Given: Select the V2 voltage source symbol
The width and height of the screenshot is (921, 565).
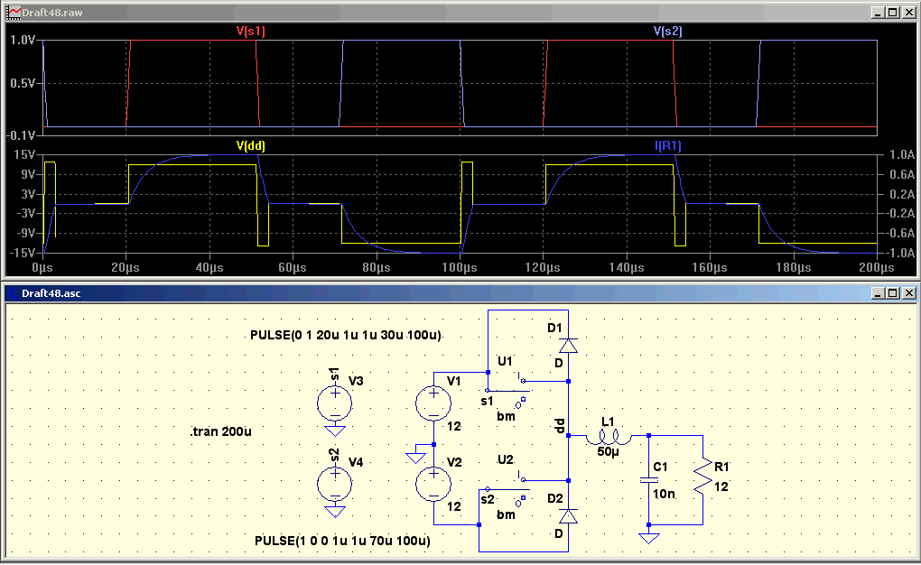Looking at the screenshot, I should [x=433, y=485].
